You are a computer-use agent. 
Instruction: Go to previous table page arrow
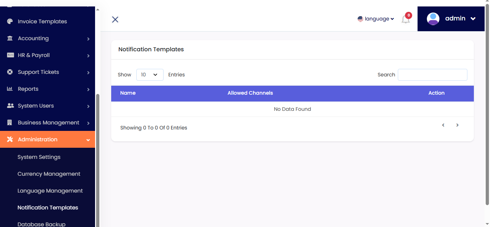443,125
